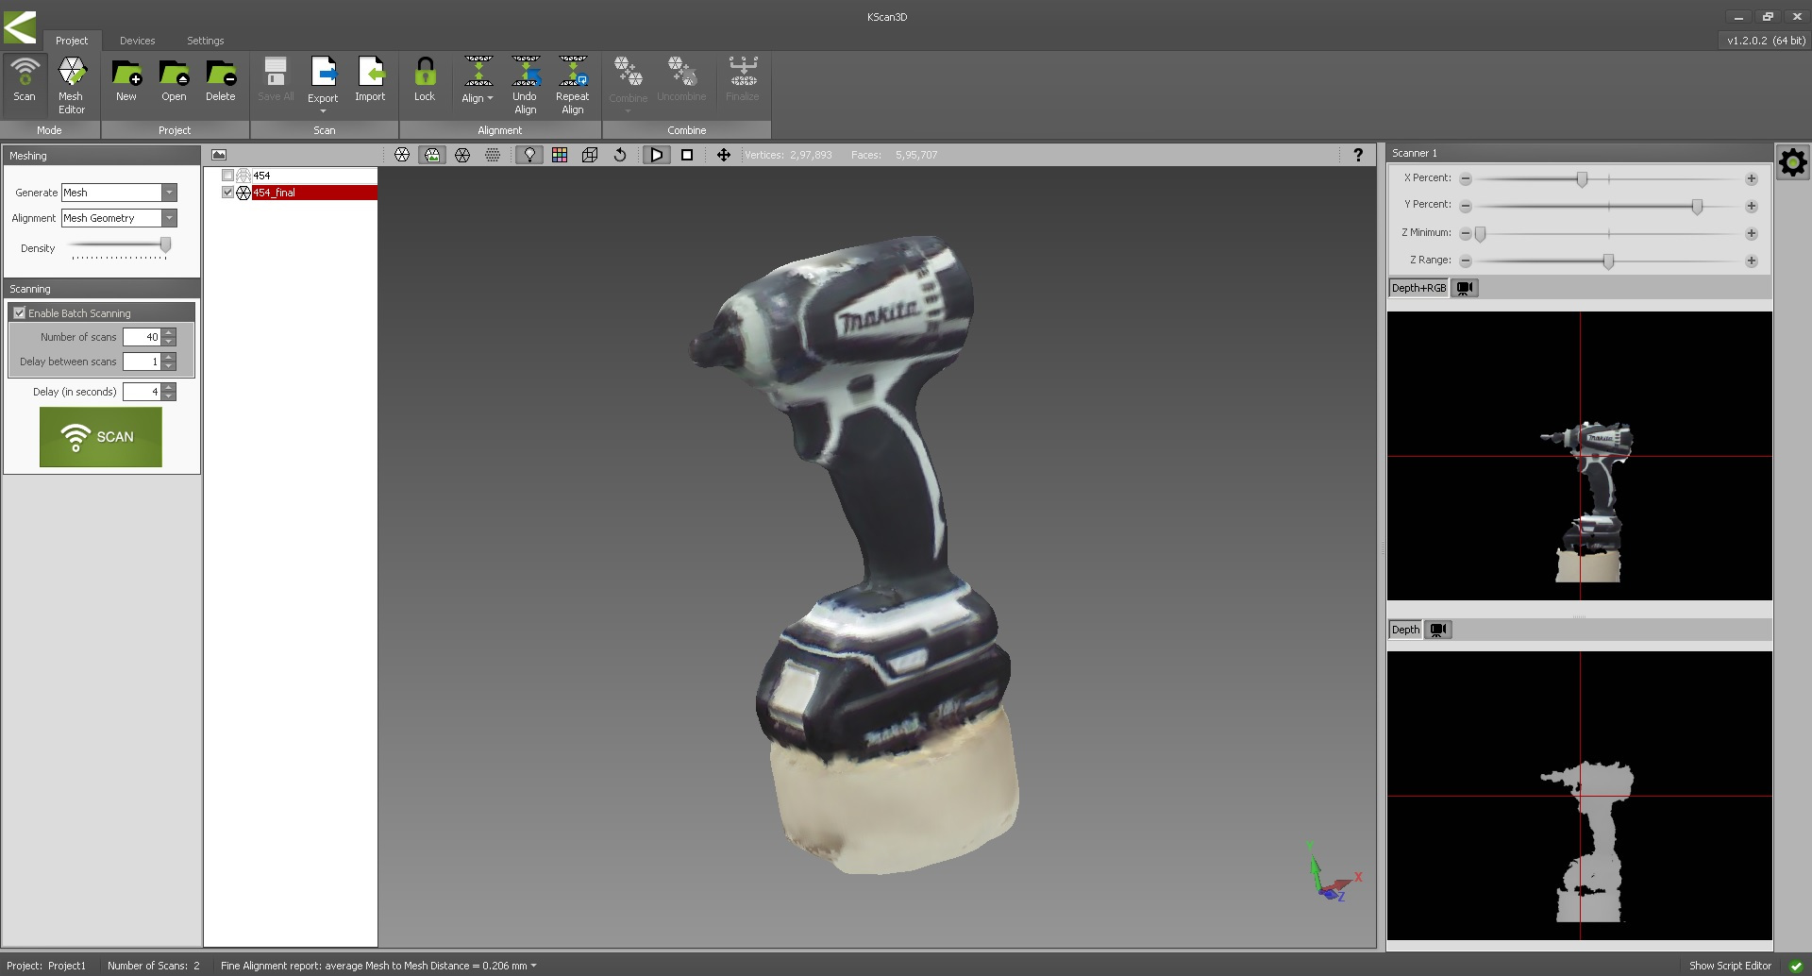
Task: Increase Delay in seconds stepper
Action: [x=169, y=387]
